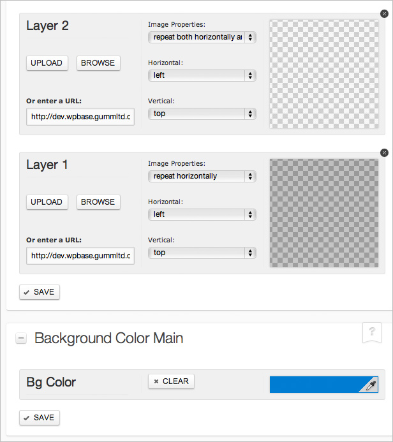Collapse the Background Color Main section
Viewport: 393px width, 442px height.
[x=21, y=337]
